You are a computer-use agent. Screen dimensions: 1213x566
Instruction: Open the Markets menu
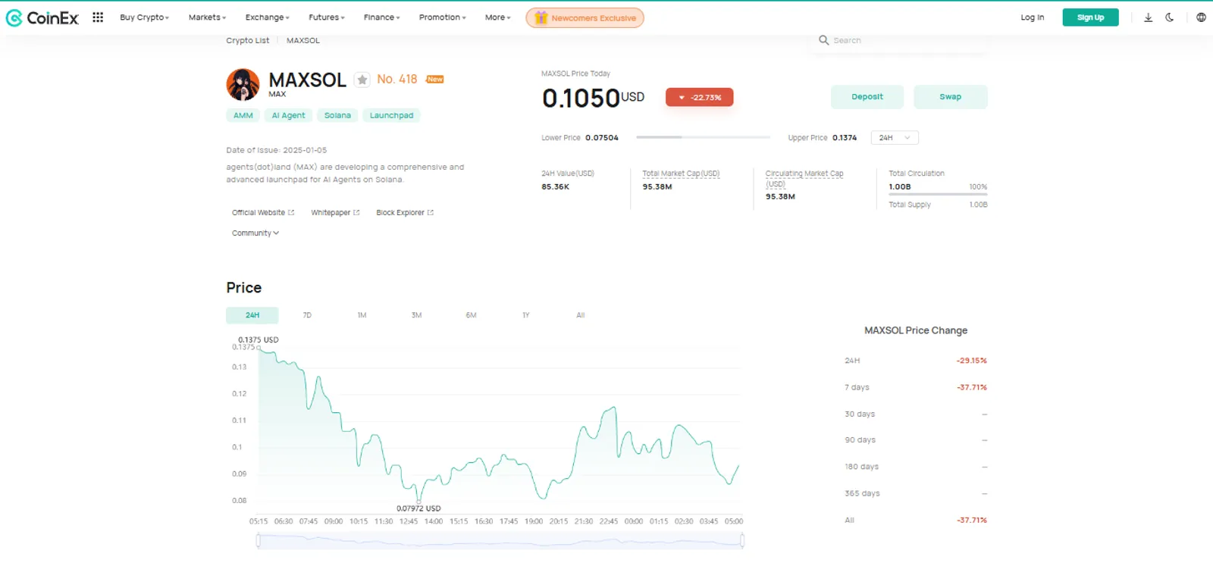[207, 17]
